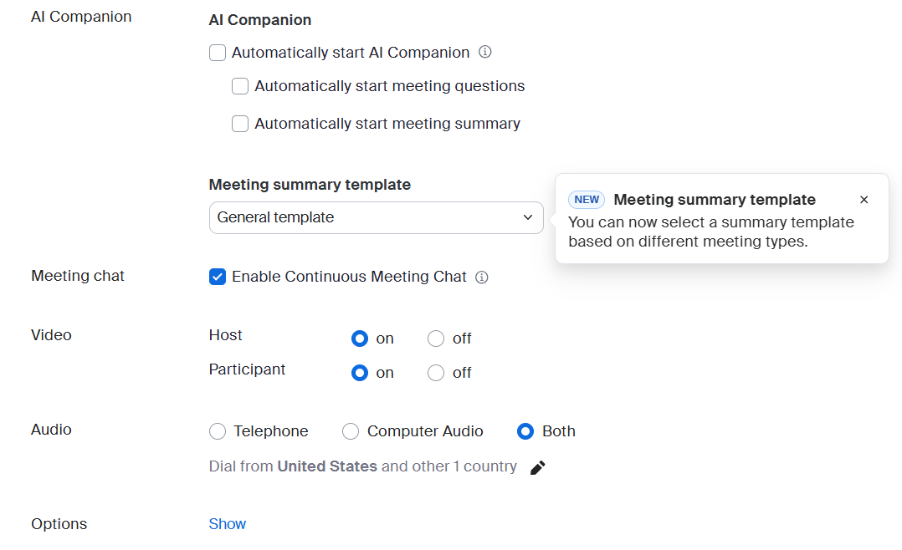Uncheck Enable Continuous Meeting Chat
Screen dimensions: 902x550
coord(218,277)
